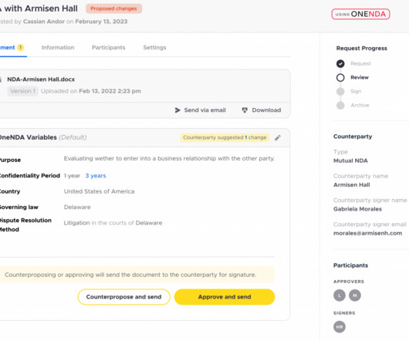
Task: Click the suggested 3 years value
Action: coord(96,176)
